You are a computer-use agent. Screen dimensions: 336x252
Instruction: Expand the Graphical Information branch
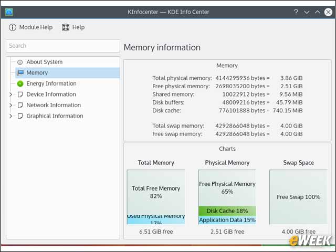(10, 116)
